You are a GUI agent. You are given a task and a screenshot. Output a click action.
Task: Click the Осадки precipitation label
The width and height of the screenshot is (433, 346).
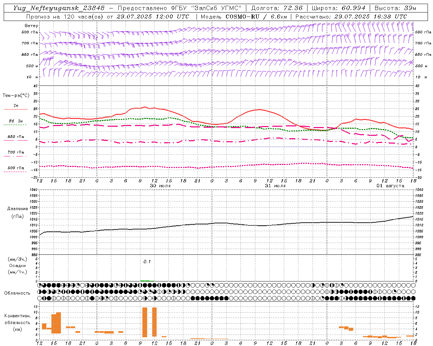18,266
